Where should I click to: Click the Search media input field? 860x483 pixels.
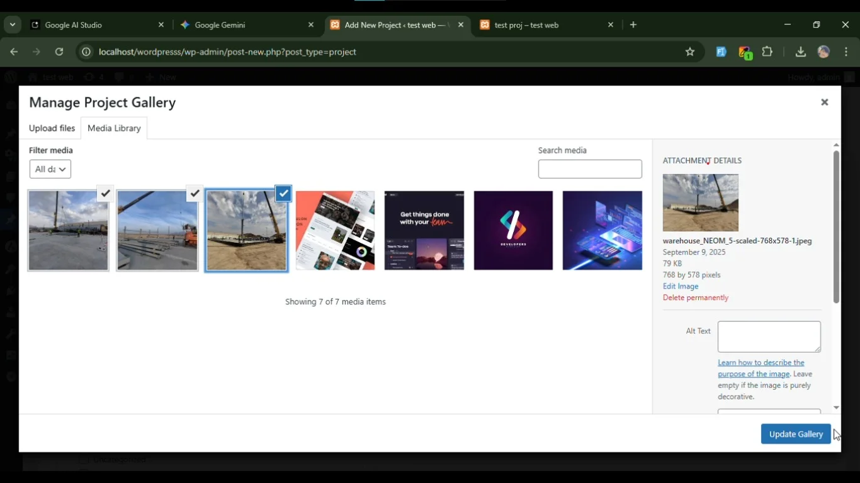tap(590, 169)
